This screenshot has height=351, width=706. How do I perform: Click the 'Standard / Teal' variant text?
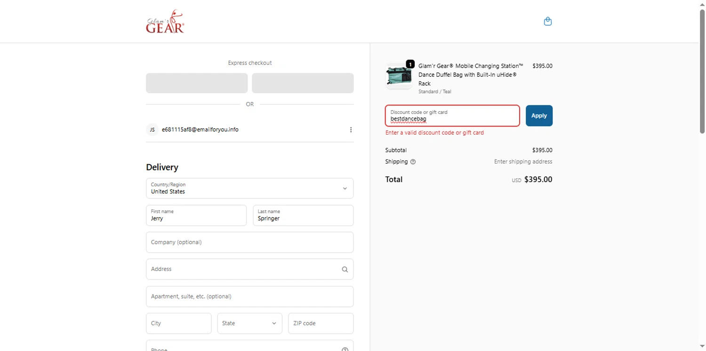[434, 92]
